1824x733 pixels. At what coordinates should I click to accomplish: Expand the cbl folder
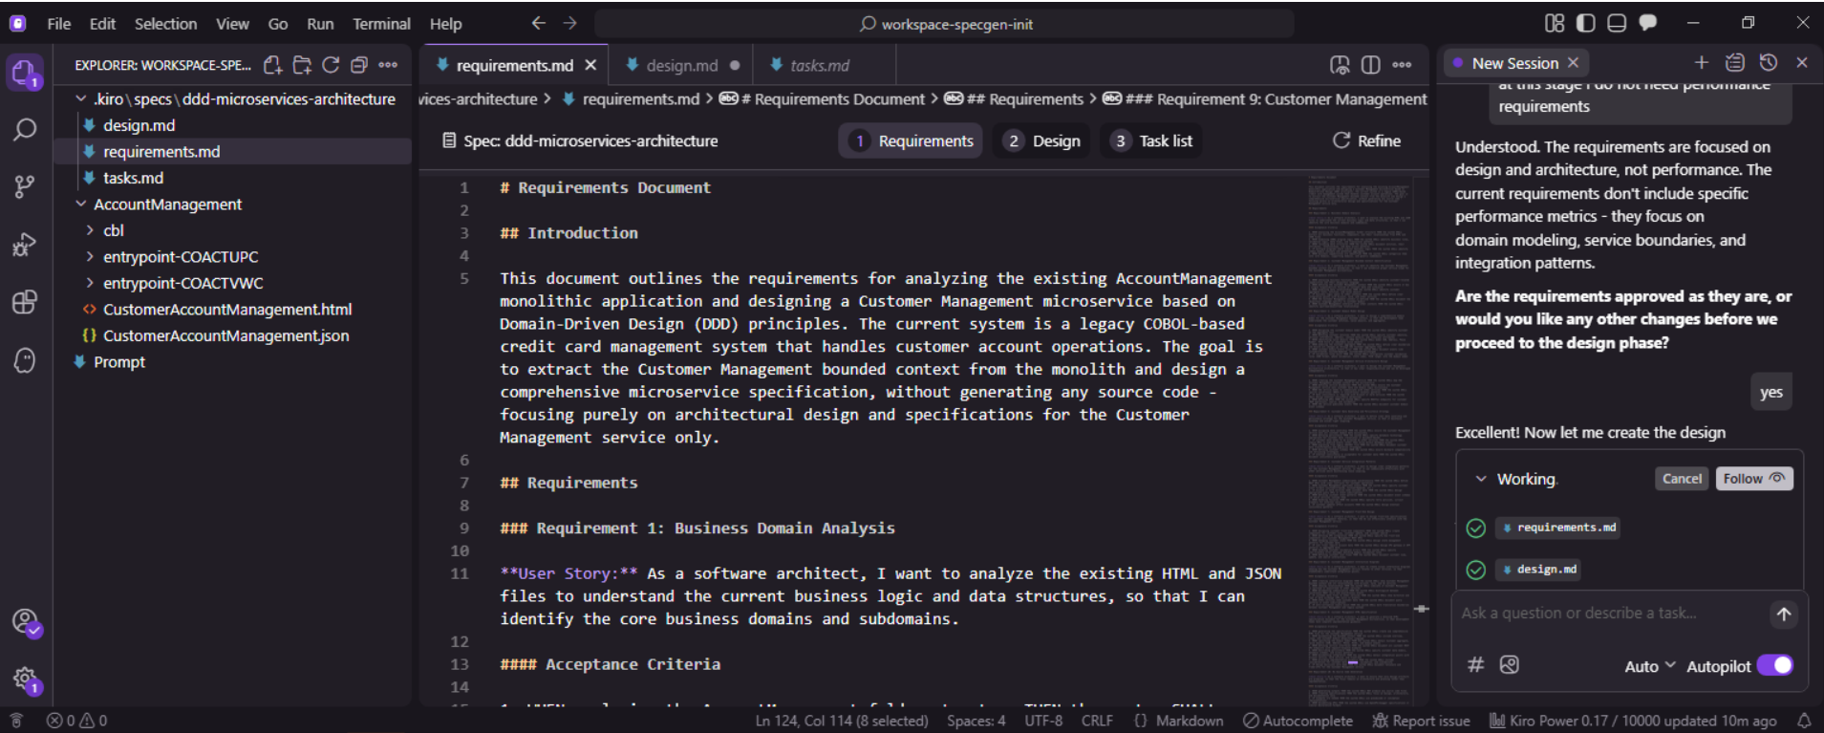90,230
